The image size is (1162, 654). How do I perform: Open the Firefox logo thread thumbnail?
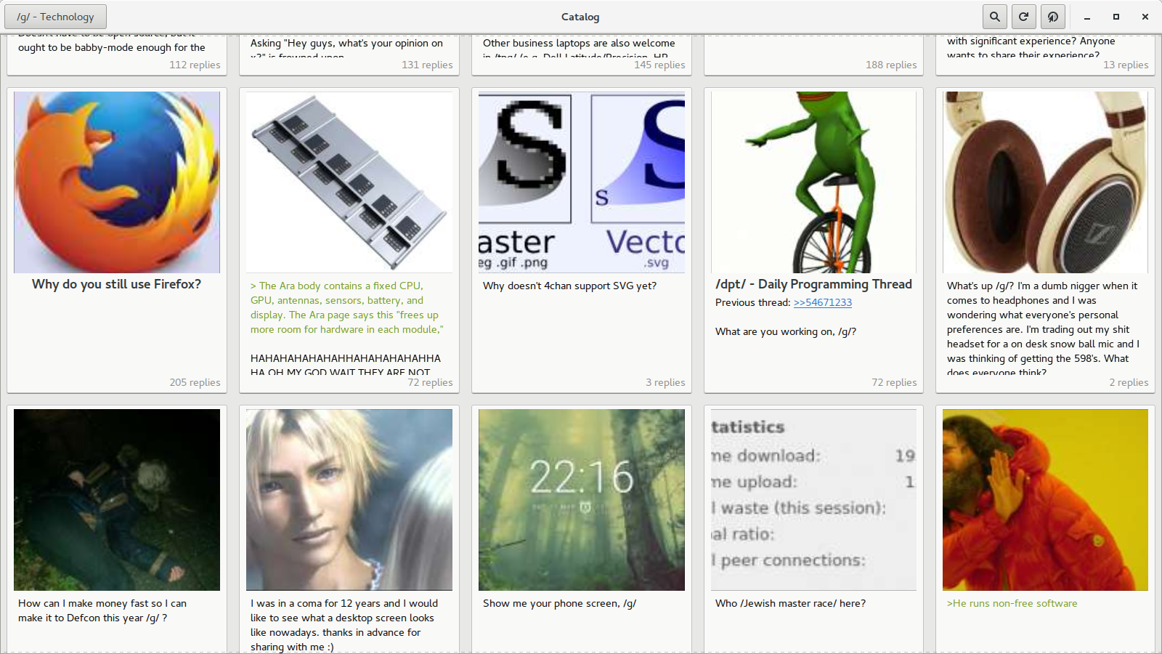(117, 182)
